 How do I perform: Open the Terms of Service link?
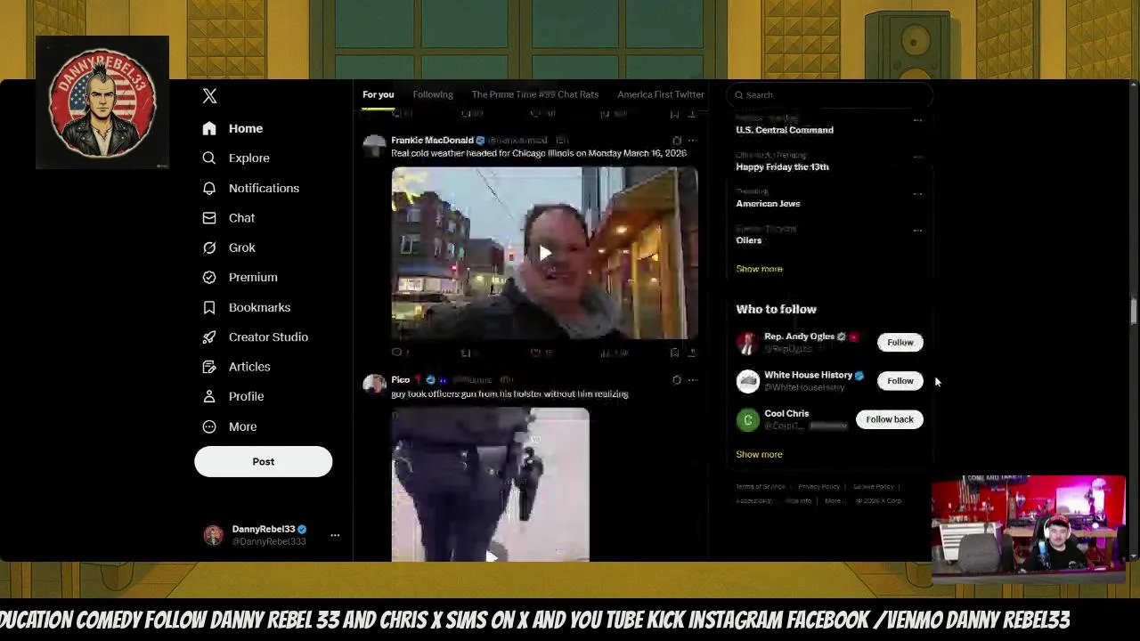click(x=761, y=487)
